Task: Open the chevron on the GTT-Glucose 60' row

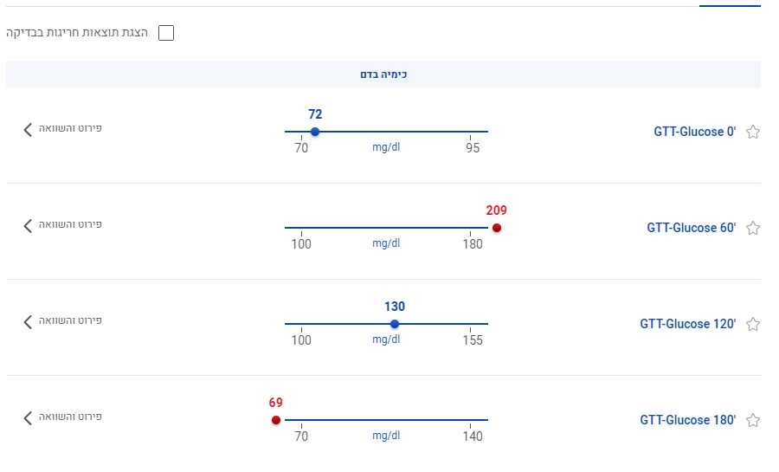Action: (x=29, y=225)
